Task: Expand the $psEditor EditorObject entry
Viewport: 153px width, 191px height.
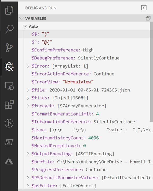Action: point(28,185)
